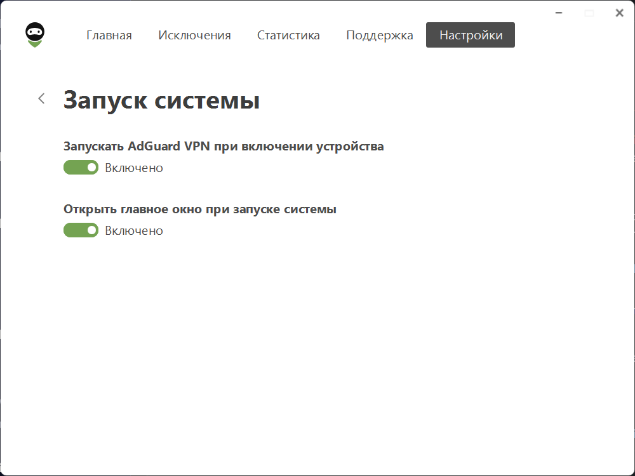Turn off opening main window at startup
Image resolution: width=635 pixels, height=476 pixels.
coord(81,230)
